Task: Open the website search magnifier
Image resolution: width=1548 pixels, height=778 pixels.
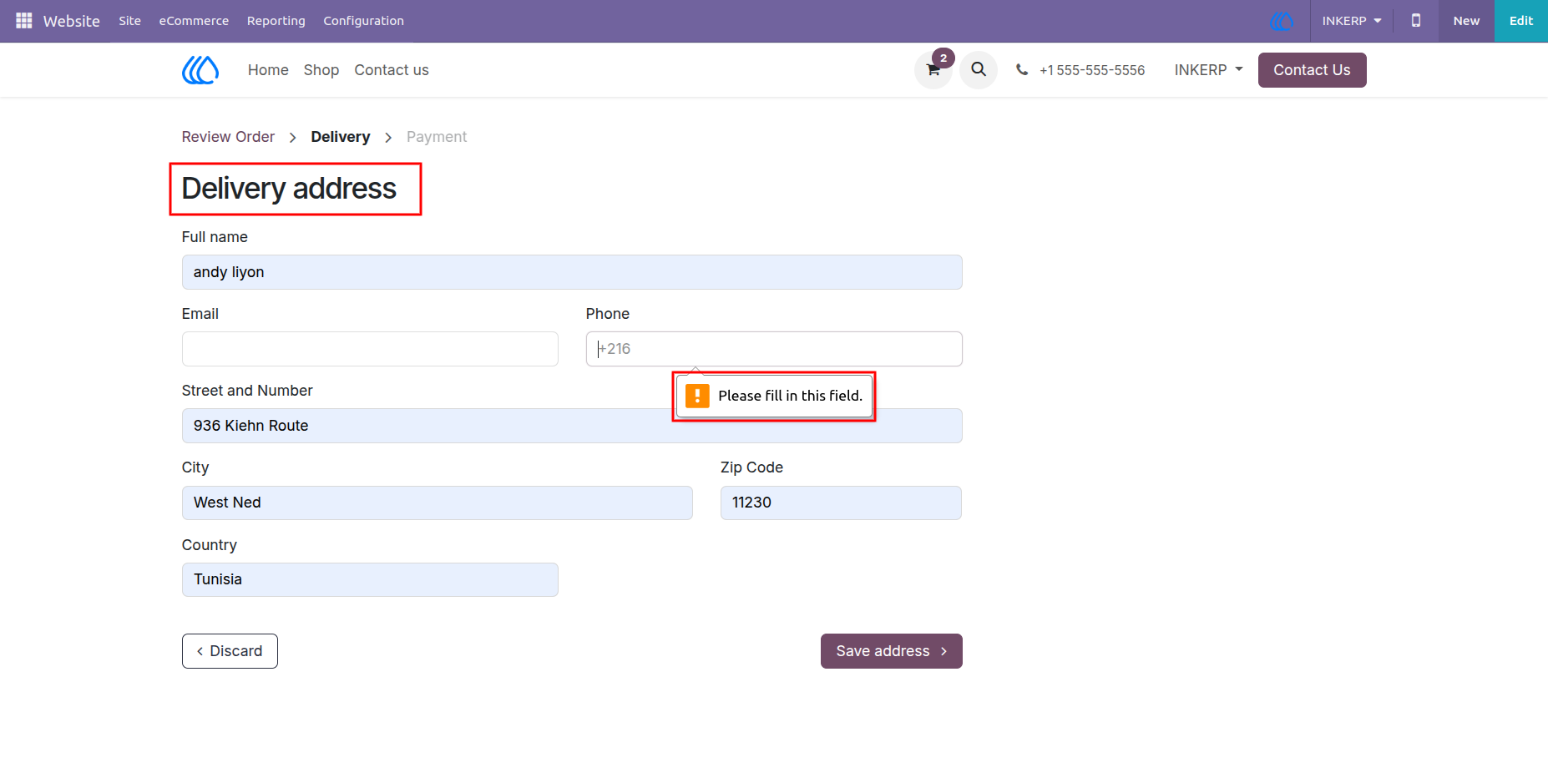Action: pos(979,69)
